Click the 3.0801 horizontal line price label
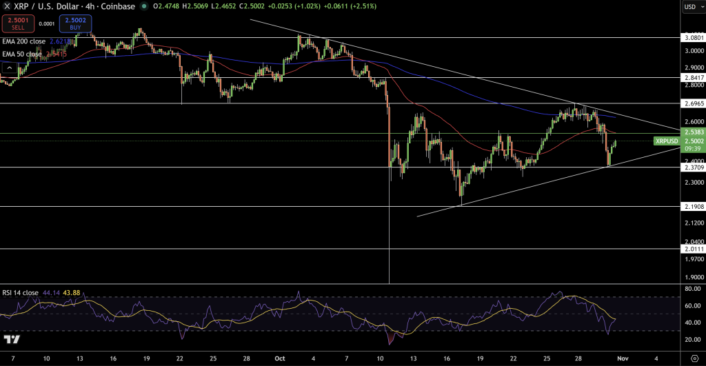This screenshot has height=366, width=706. [x=694, y=38]
